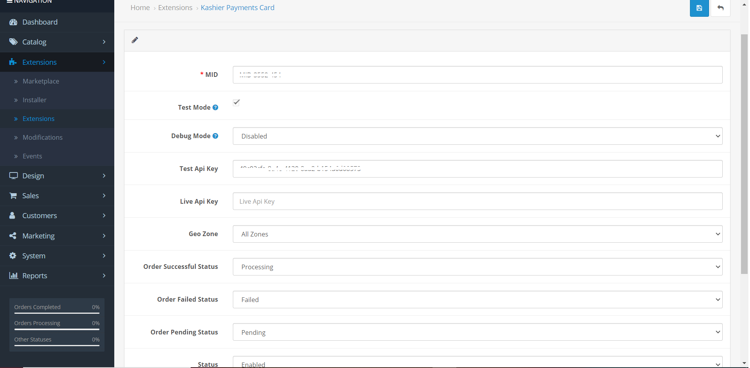Screen dimensions: 750x368
Task: Click the Live Api Key input field
Action: 477,201
